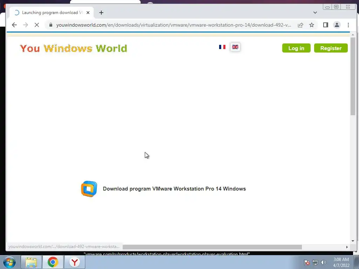
Task: Share this page via share icon
Action: pyautogui.click(x=300, y=25)
